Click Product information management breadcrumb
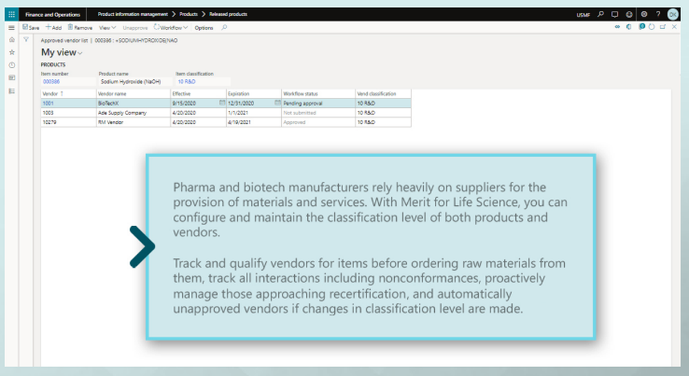This screenshot has height=376, width=689. [x=133, y=14]
